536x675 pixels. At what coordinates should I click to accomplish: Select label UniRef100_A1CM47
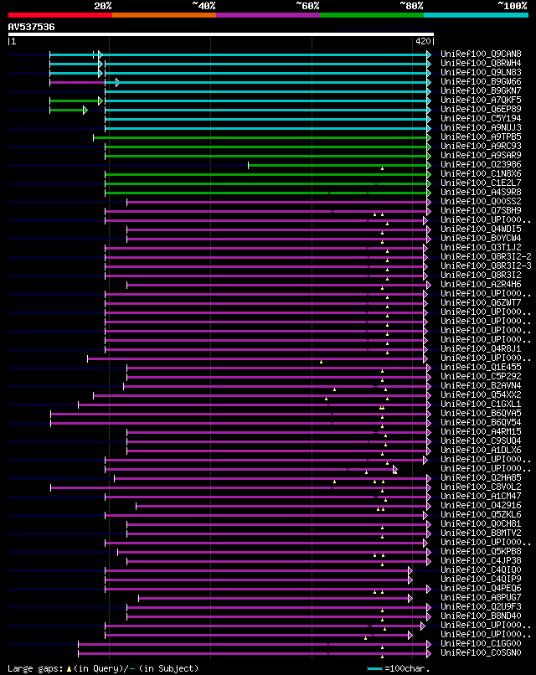point(481,497)
